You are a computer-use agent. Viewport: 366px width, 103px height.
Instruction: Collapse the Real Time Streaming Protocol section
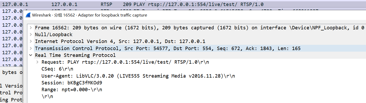[x=31, y=55]
